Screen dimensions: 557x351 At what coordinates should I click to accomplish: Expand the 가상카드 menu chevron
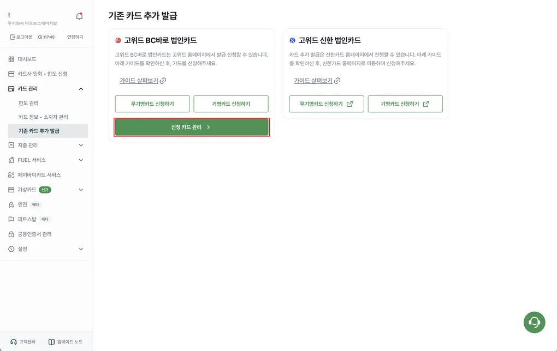tap(81, 190)
